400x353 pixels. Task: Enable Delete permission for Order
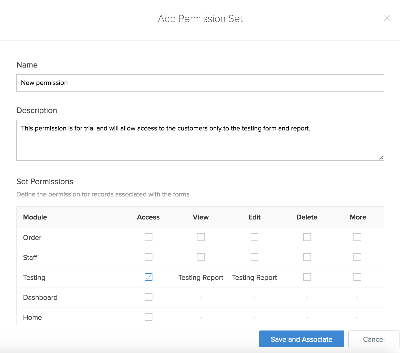coord(307,237)
